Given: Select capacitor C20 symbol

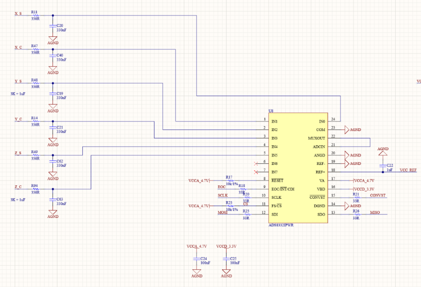Looking at the screenshot, I should (x=53, y=26).
